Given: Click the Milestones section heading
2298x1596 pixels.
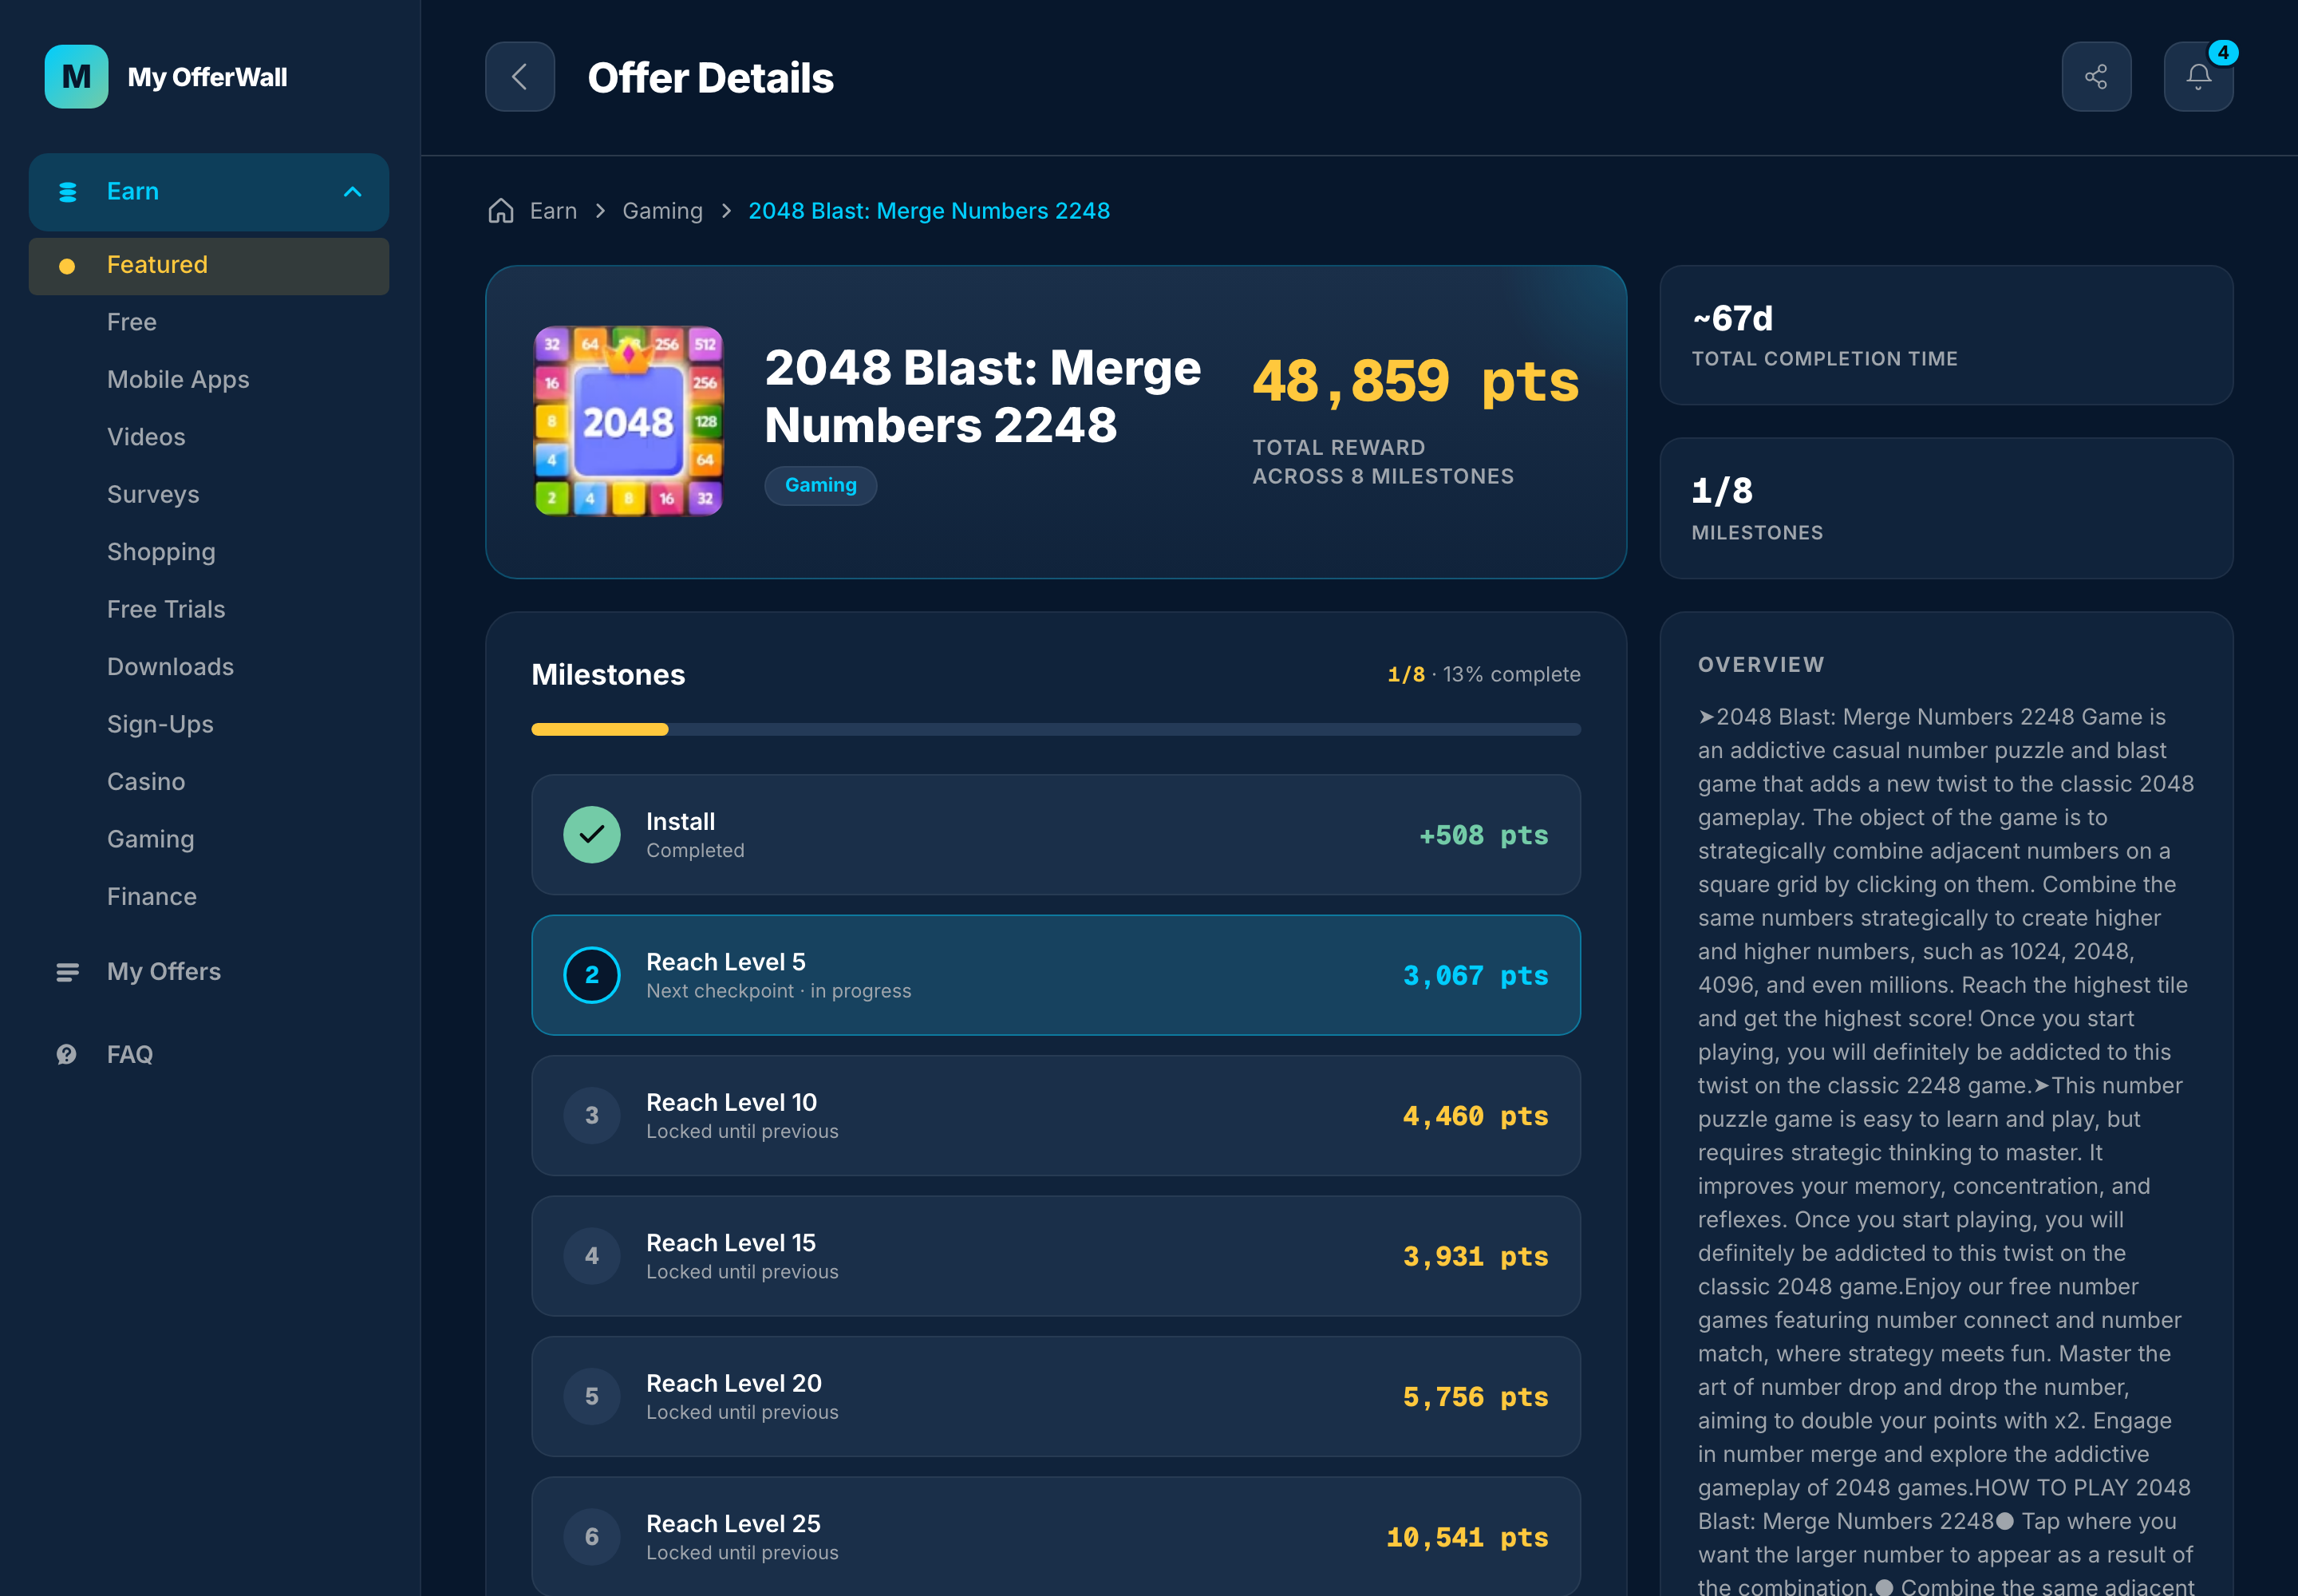Looking at the screenshot, I should pyautogui.click(x=608, y=675).
